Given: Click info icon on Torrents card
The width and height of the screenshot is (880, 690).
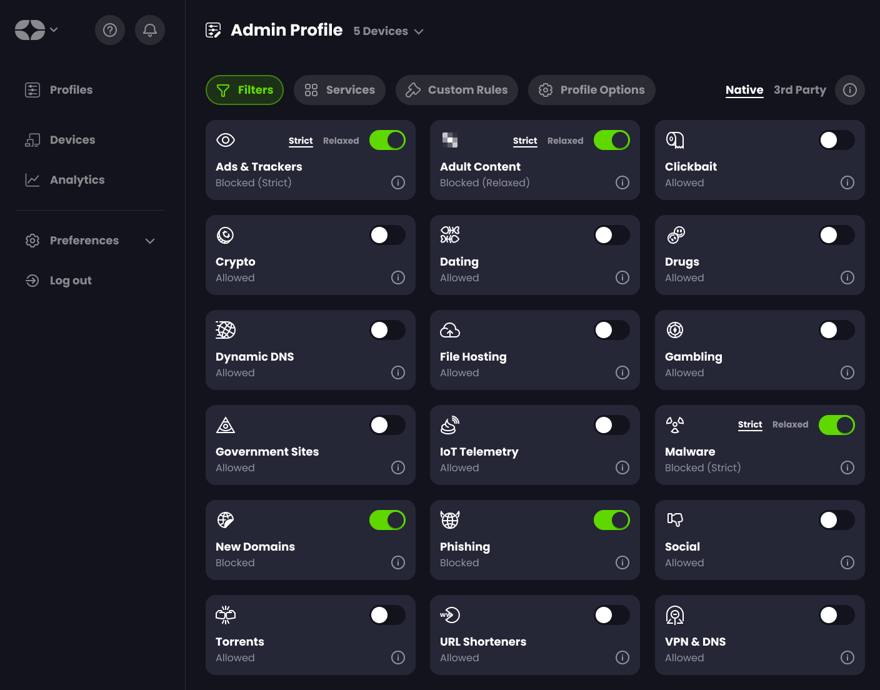Looking at the screenshot, I should click(x=398, y=657).
